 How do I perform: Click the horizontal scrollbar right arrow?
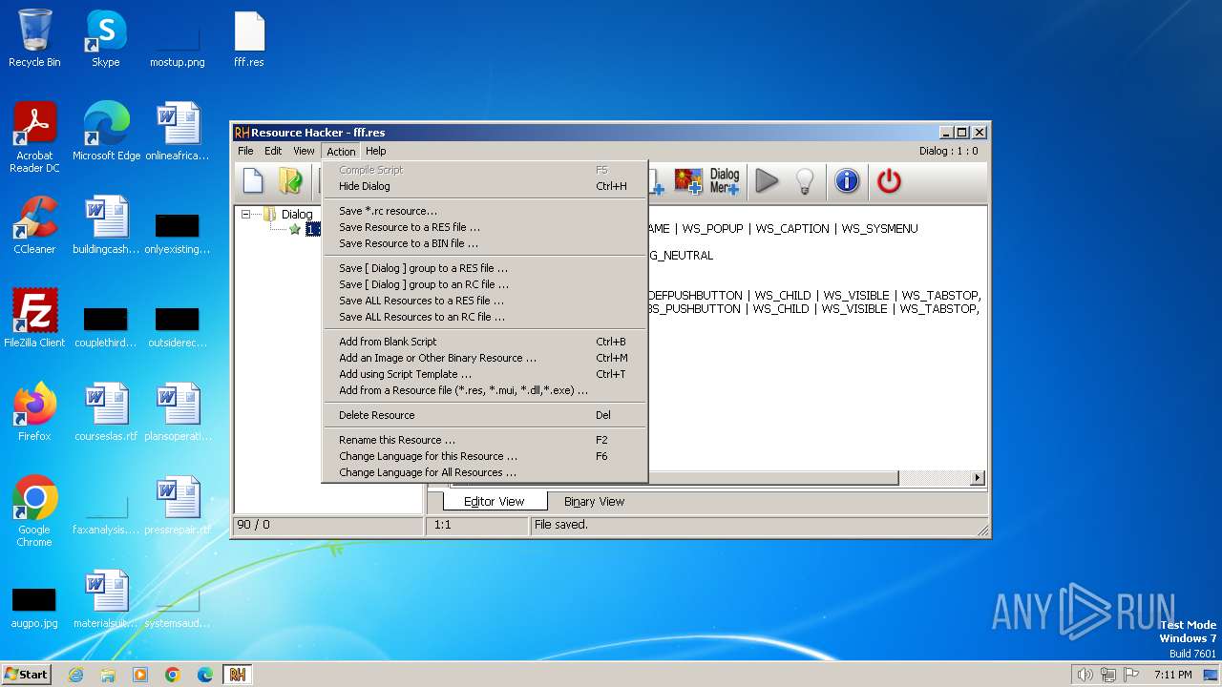coord(978,477)
